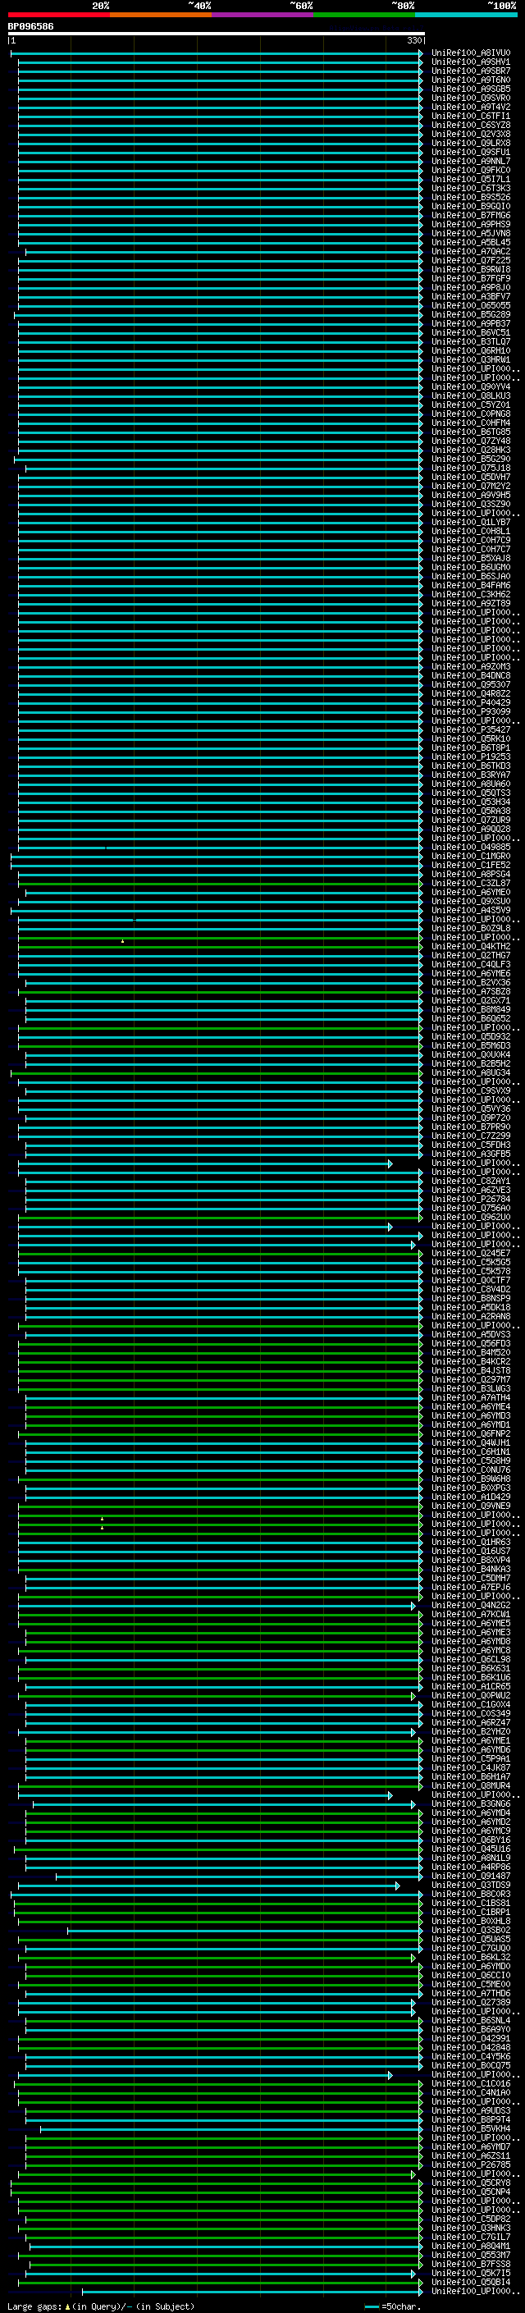This screenshot has width=525, height=2313.
Task: Click hit label UniRef100_B7PR90
Action: click(x=471, y=1127)
